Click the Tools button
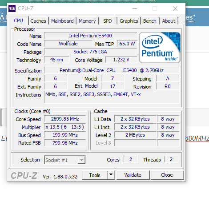Viewport: 209px width, 198px height. (95, 175)
